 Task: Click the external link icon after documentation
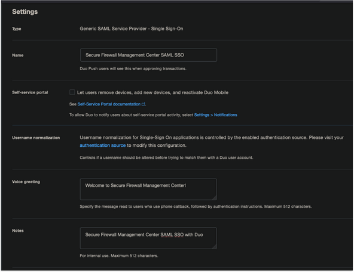point(143,104)
